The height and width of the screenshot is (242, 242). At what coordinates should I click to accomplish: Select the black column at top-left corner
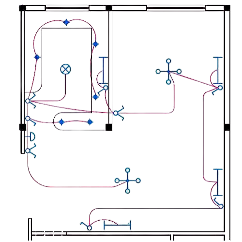(x=23, y=8)
